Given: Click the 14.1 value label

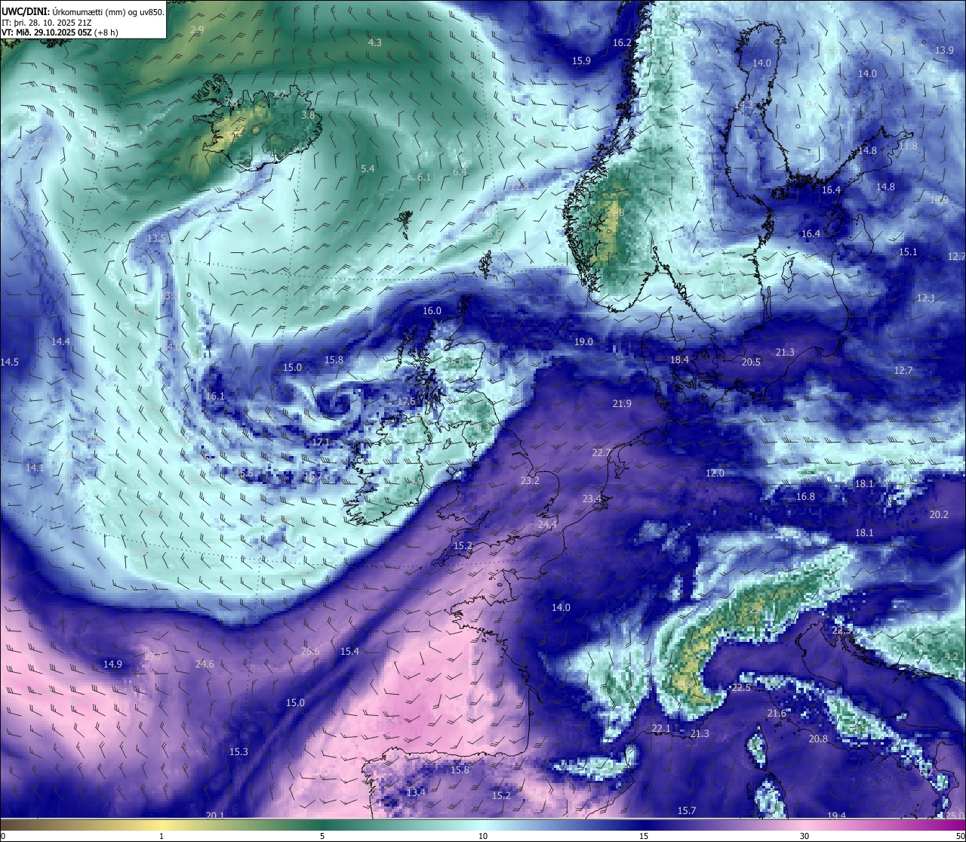Looking at the screenshot, I should tap(35, 467).
